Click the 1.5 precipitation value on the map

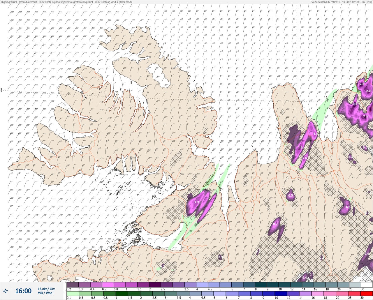(305, 158)
